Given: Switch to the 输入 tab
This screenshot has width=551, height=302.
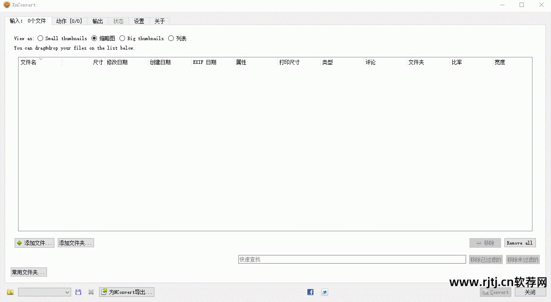Looking at the screenshot, I should (x=28, y=21).
